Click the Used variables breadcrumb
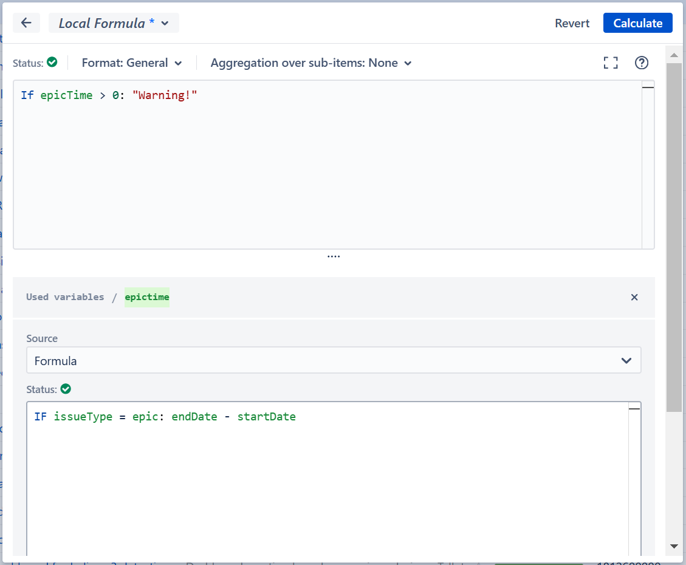 click(x=65, y=297)
